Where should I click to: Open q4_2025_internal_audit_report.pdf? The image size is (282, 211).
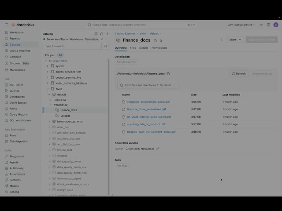(x=149, y=117)
